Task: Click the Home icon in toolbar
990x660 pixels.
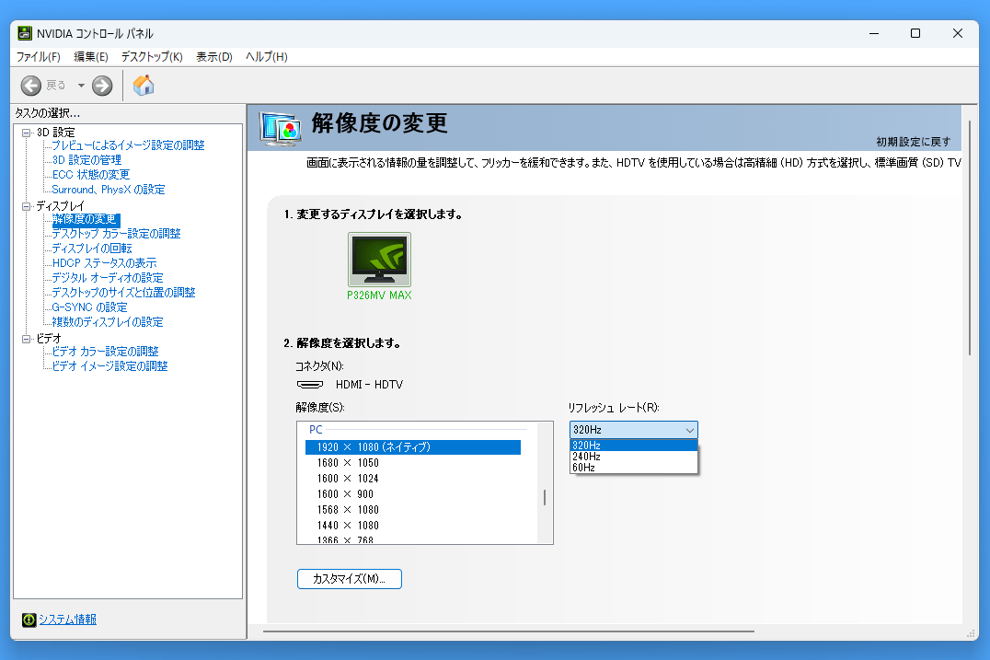Action: [144, 86]
